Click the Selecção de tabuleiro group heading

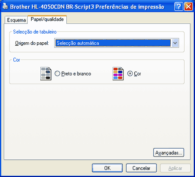tap(35, 32)
